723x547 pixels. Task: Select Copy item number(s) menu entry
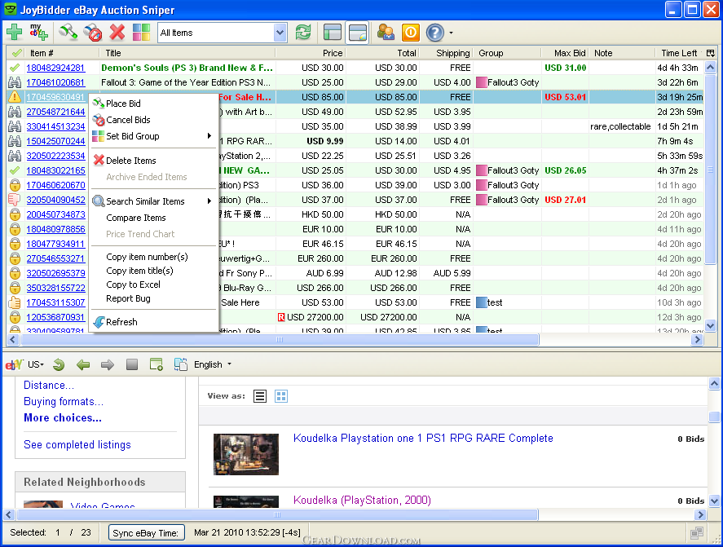point(147,257)
